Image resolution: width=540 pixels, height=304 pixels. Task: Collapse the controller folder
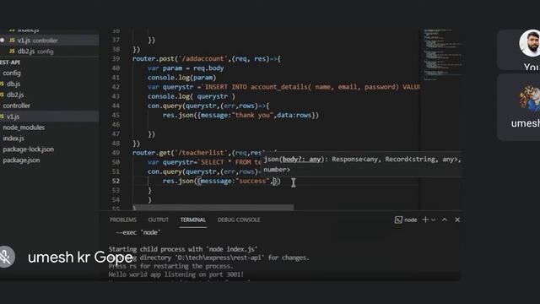pos(16,106)
